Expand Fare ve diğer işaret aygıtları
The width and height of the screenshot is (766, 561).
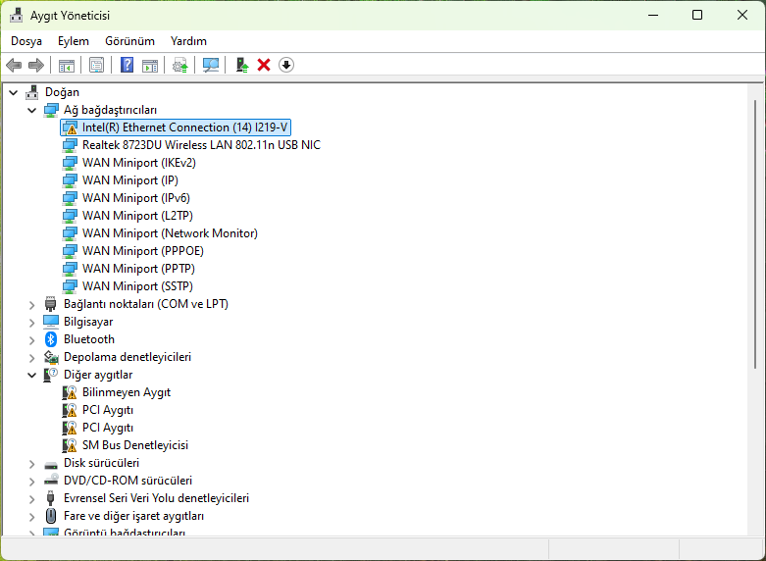[x=32, y=517]
